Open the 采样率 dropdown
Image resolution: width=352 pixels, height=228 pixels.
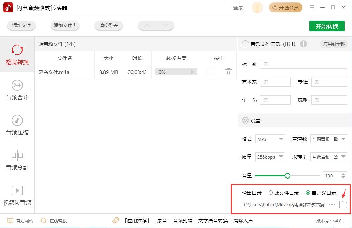coord(328,157)
